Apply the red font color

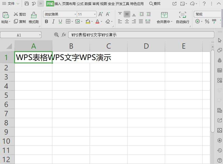(x=97, y=21)
